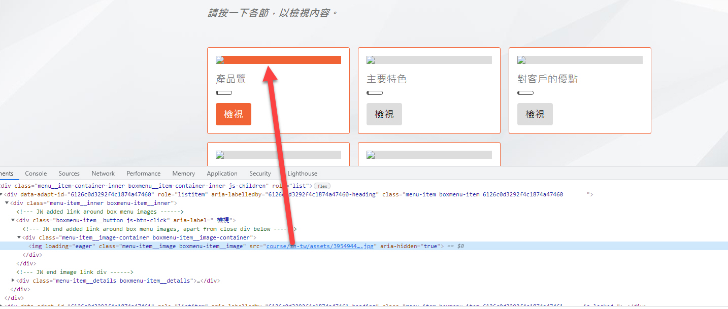Select the "JW added link around box menu images" comment
Image resolution: width=728 pixels, height=309 pixels.
point(100,212)
